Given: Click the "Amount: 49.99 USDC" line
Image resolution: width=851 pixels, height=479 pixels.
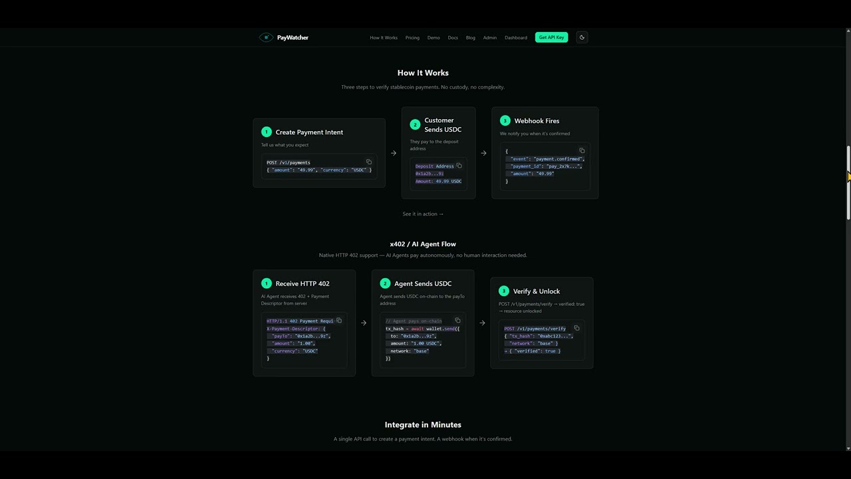Looking at the screenshot, I should click(438, 181).
